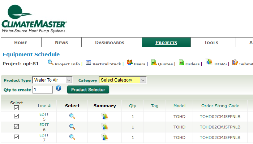253x144 pixels.
Task: Open the DOAS chart icon
Action: pos(209,61)
